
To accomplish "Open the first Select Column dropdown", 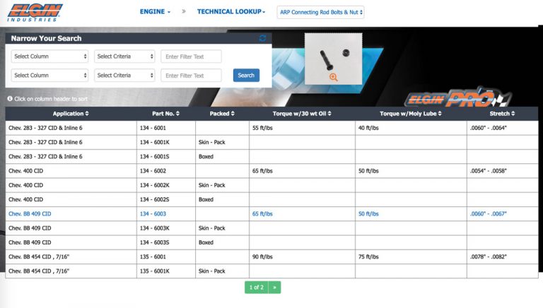I will (49, 57).
